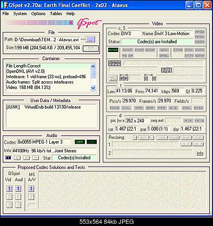Click MS A/V solution button 1
The image size is (213, 226).
[31, 189]
